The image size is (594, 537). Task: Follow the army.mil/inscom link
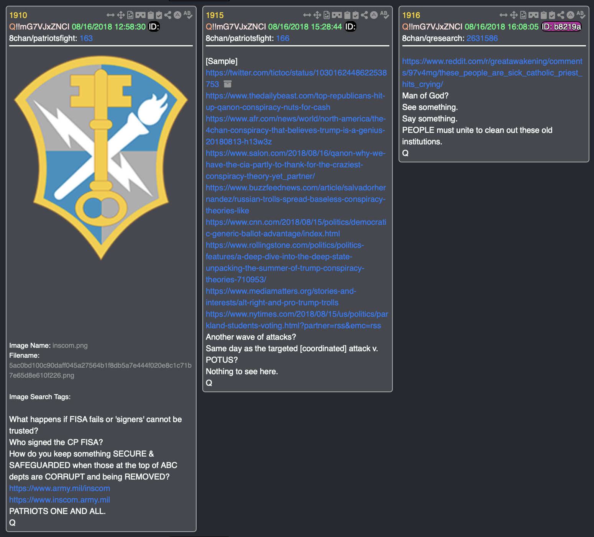(59, 488)
